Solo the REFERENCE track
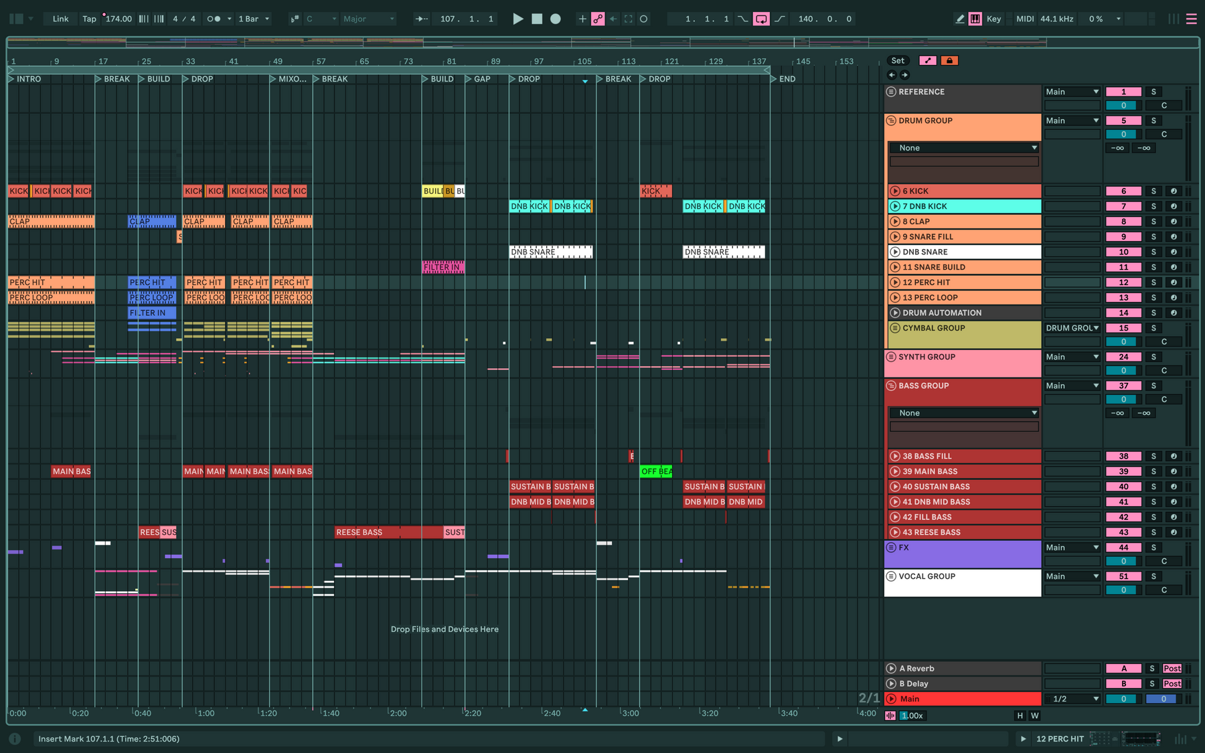1205x753 pixels. tap(1153, 92)
